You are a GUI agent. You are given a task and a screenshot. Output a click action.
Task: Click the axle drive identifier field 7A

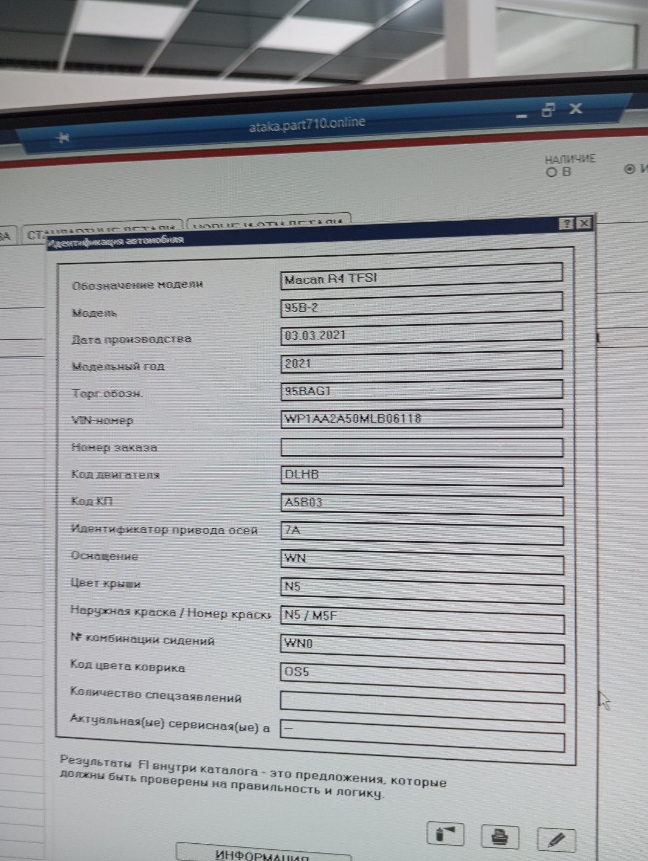tap(422, 533)
